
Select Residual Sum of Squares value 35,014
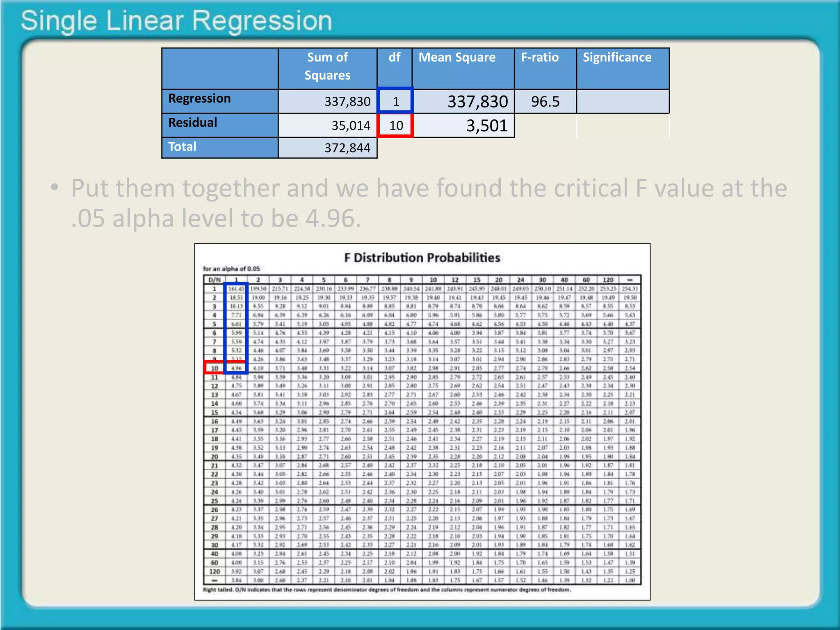point(351,125)
